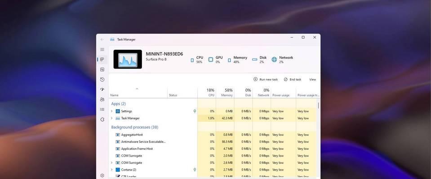Viewport: 431px width, 179px height.
Task: Open the hamburger navigation menu
Action: coord(102,50)
